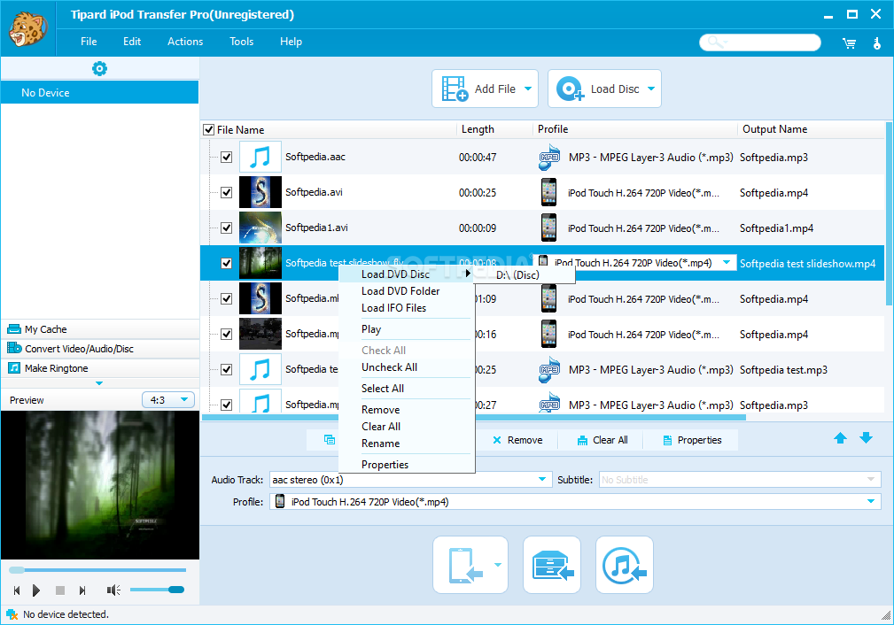This screenshot has width=894, height=625.
Task: Click the Make Ringtone icon in the sidebar
Action: click(x=13, y=368)
